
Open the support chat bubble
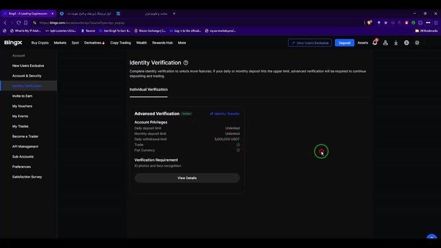[431, 238]
